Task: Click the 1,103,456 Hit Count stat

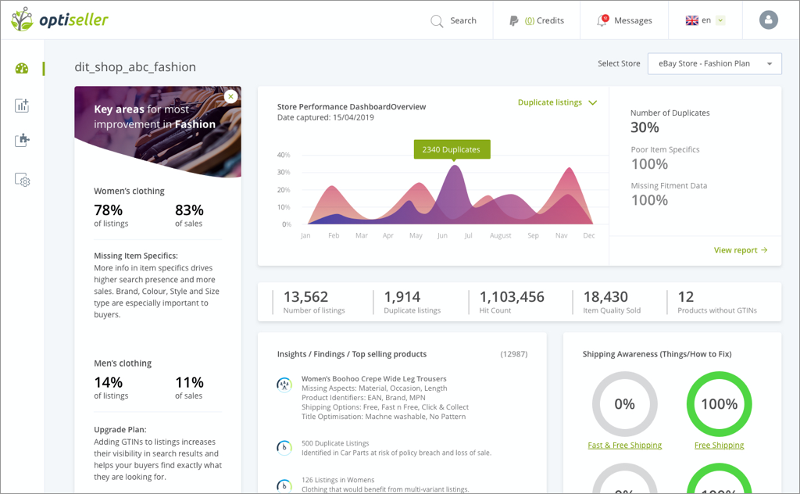Action: click(x=512, y=302)
